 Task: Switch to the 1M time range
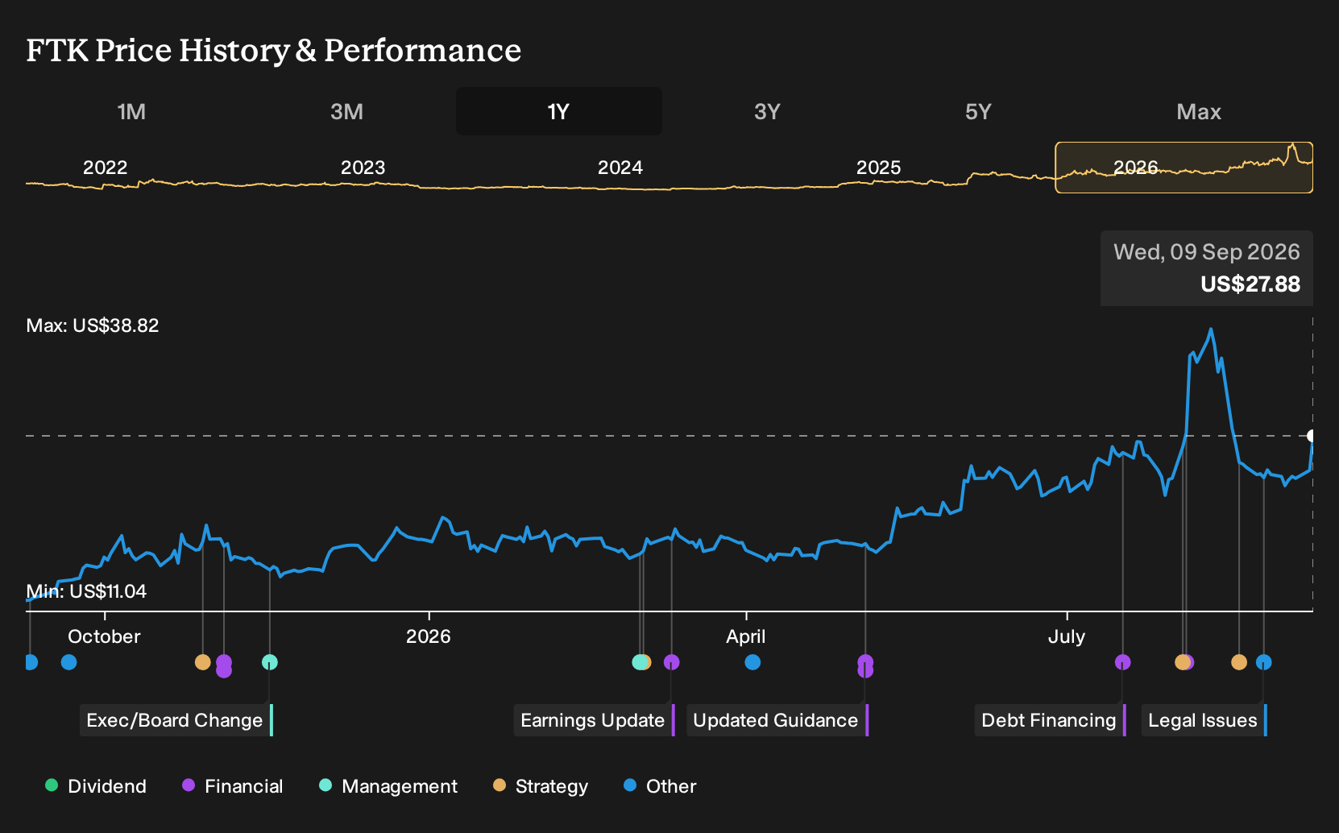click(131, 111)
